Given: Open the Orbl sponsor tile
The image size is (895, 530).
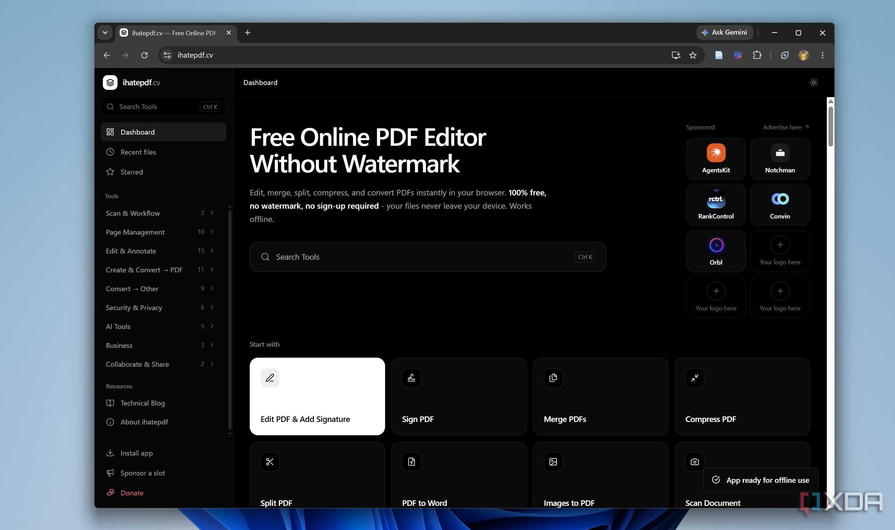Looking at the screenshot, I should (x=716, y=251).
